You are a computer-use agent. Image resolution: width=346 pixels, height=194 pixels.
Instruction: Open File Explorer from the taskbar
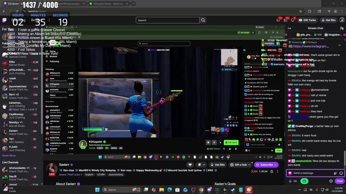point(162,190)
